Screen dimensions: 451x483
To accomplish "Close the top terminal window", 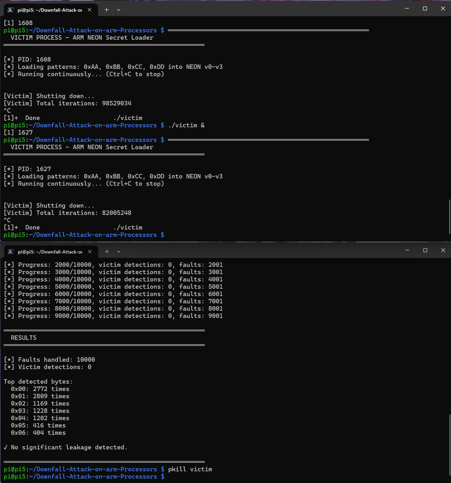I will pos(443,8).
